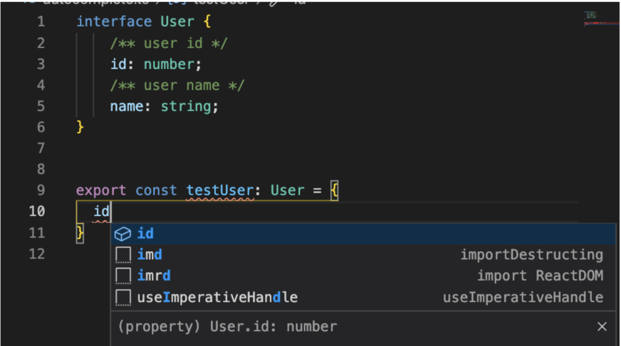Click the '(property) User.id: number' detail text
Viewport: 621px width, 346px height.
point(227,326)
